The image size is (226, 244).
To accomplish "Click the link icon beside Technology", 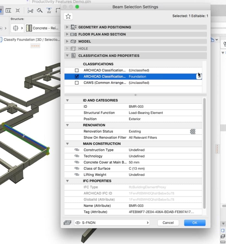I will point(77,156).
